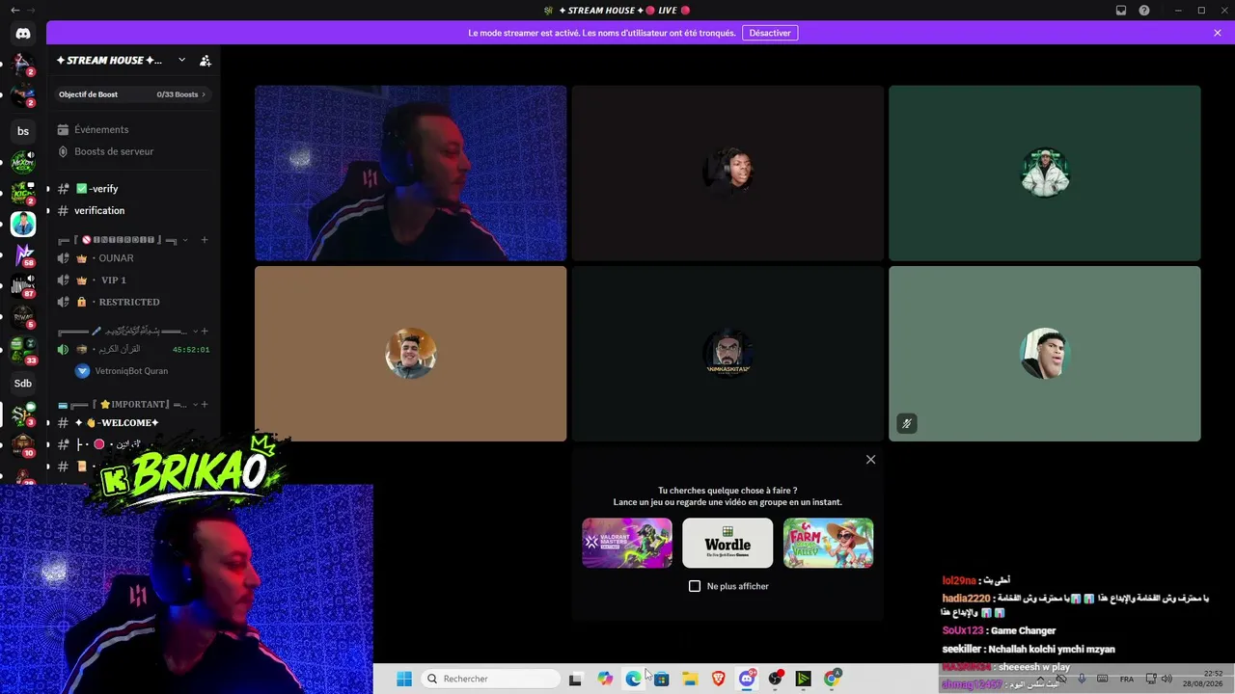Select the brown-background participant tile

(x=410, y=354)
